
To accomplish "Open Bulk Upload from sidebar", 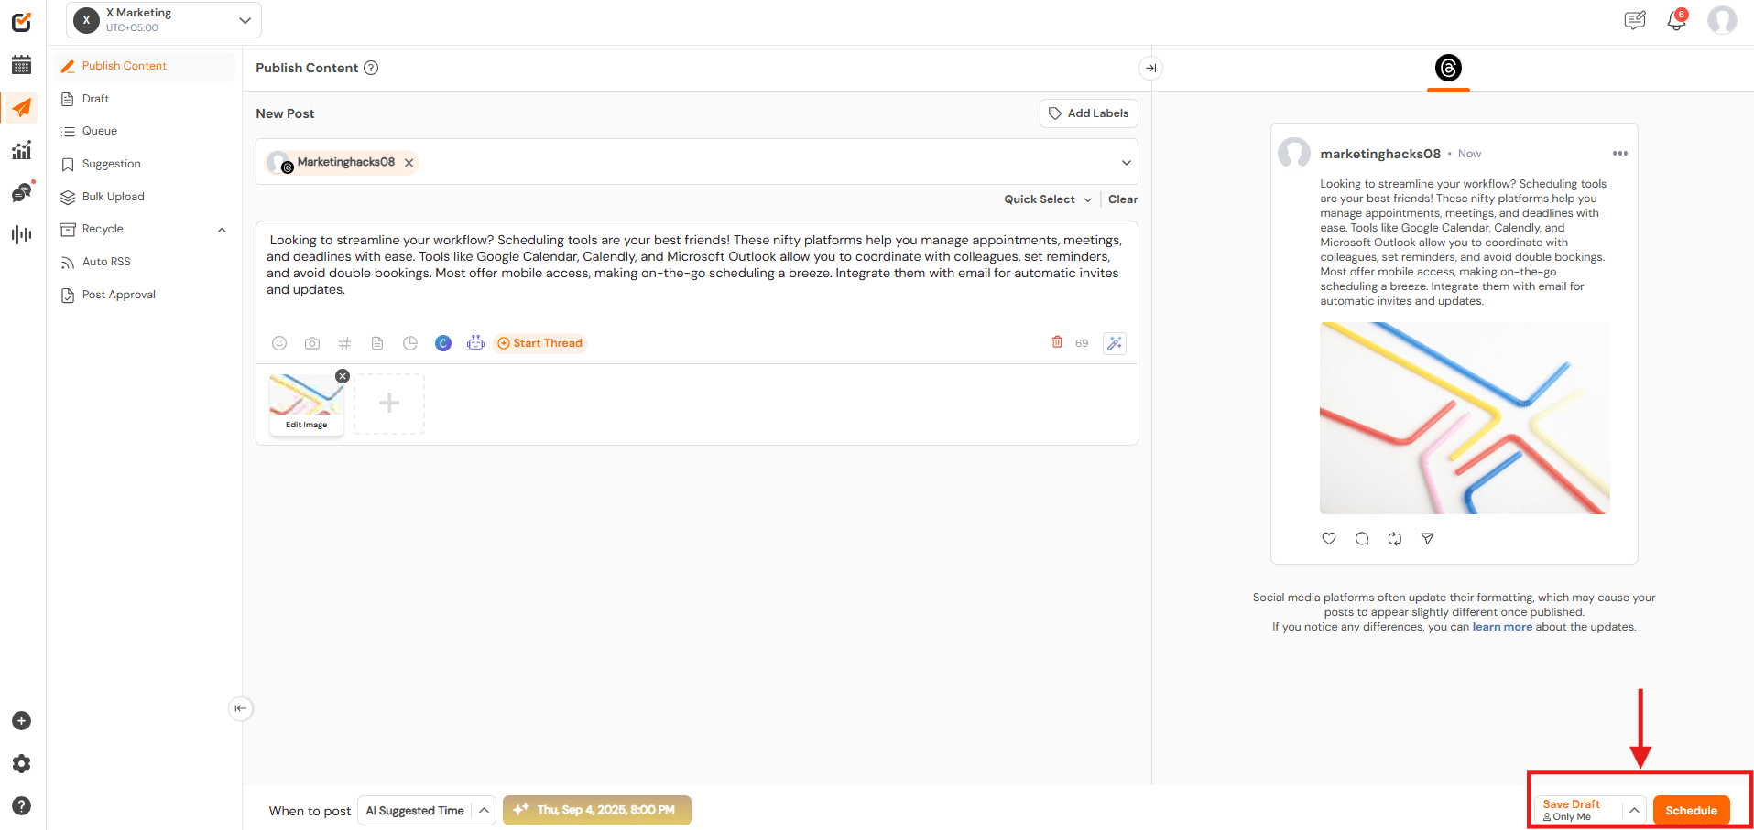I will coord(113,197).
